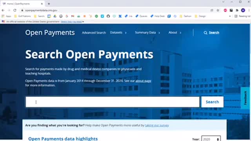The height and width of the screenshot is (141, 251).
Task: Open the Google Drive bookmark icon
Action: [x=55, y=16]
